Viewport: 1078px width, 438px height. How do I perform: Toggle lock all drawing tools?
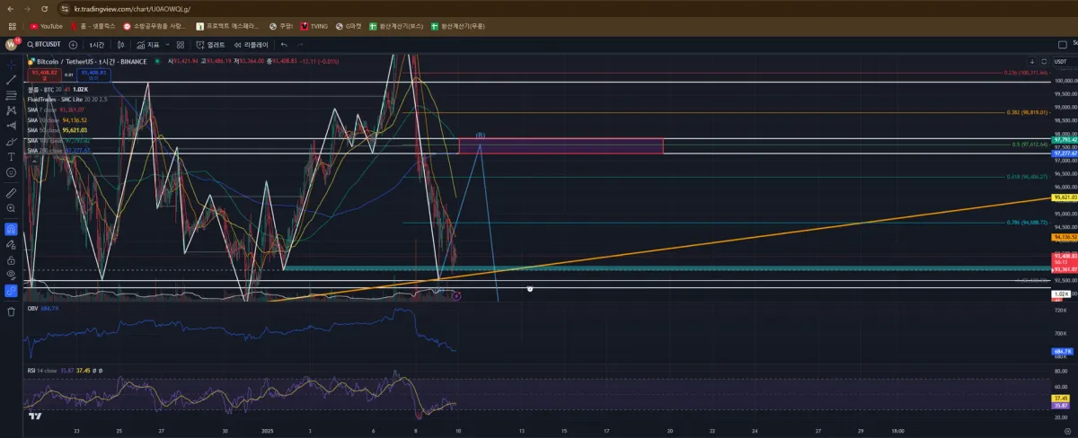[11, 259]
